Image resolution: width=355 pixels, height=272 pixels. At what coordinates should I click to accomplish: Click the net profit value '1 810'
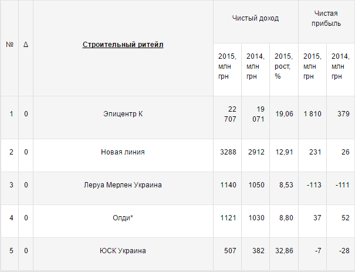(x=312, y=114)
